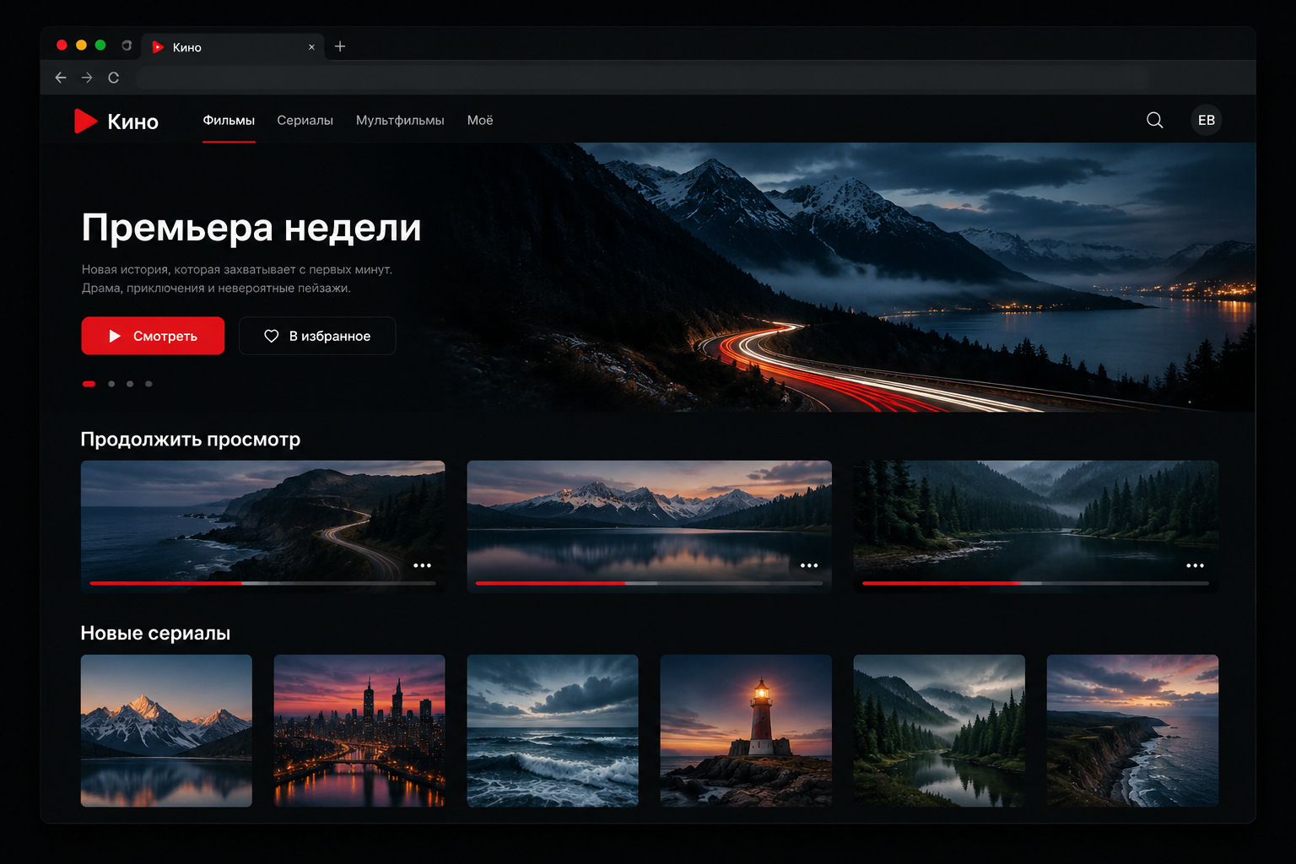Screen dimensions: 1296x864
Task: Open the sunset sea cliffs series poster
Action: [1132, 731]
